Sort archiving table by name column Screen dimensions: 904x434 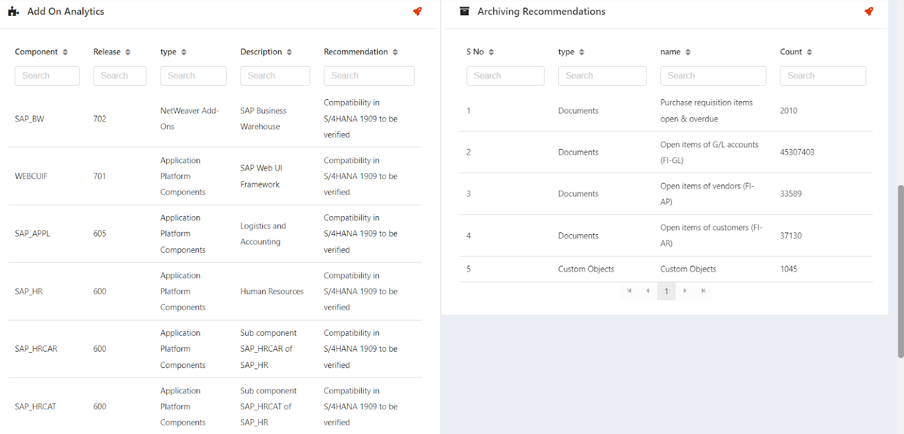(688, 52)
